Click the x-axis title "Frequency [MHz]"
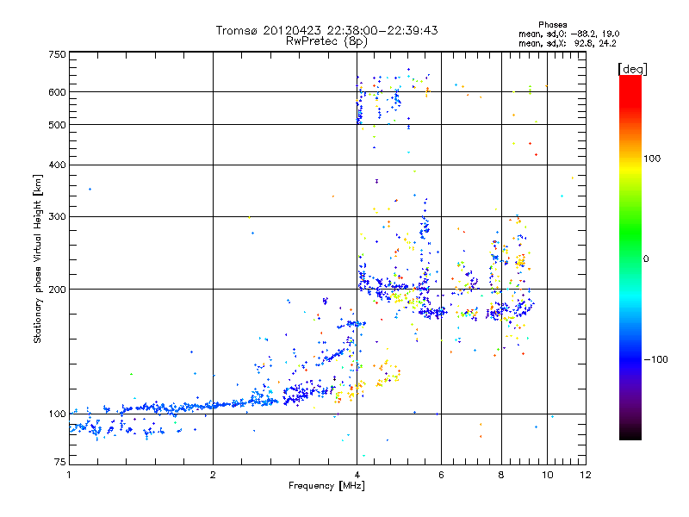The image size is (689, 517). click(x=326, y=486)
